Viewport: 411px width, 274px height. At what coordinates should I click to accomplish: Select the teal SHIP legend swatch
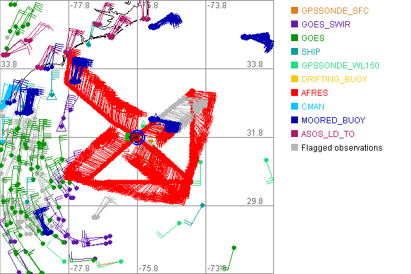[295, 52]
